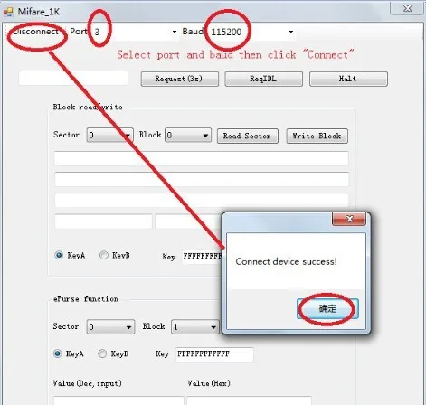Click the ReqIDL button
426x405 pixels.
click(x=263, y=79)
